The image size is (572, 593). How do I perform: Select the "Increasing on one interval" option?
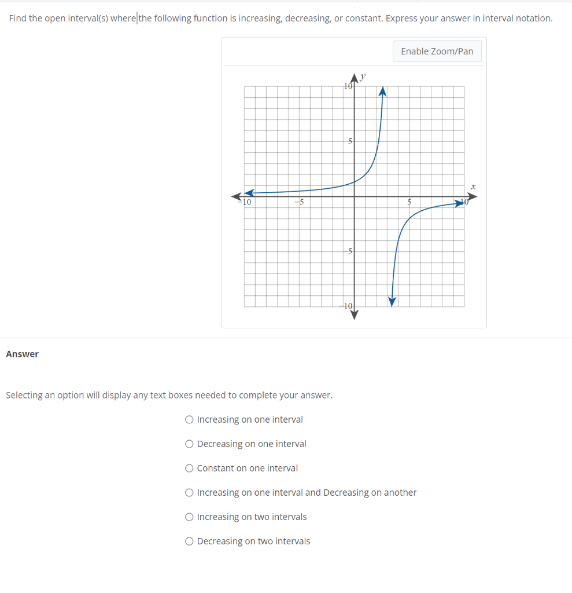(189, 419)
